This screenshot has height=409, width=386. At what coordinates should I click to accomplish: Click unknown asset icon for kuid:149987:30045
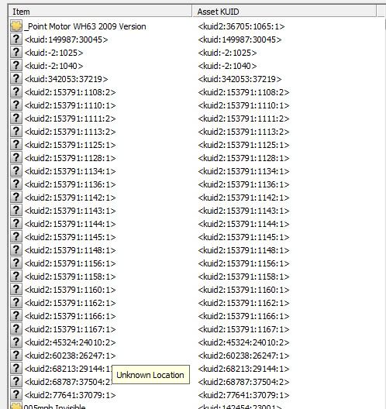[x=16, y=40]
